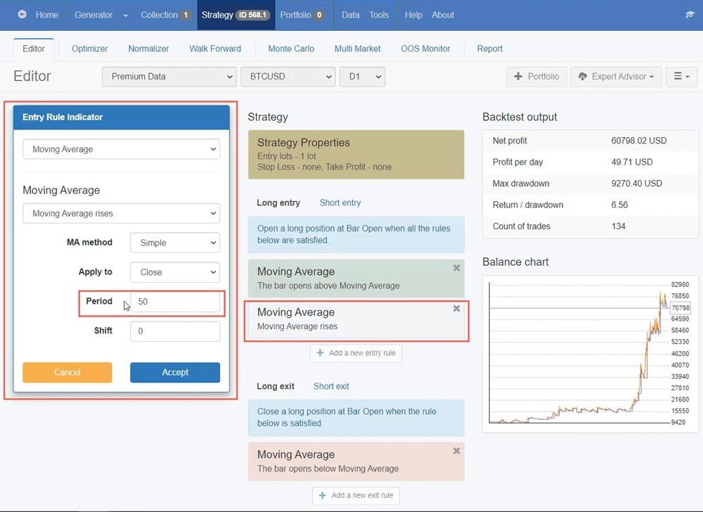
Task: Remove the 'bar opens above Moving Average' rule
Action: [x=456, y=268]
